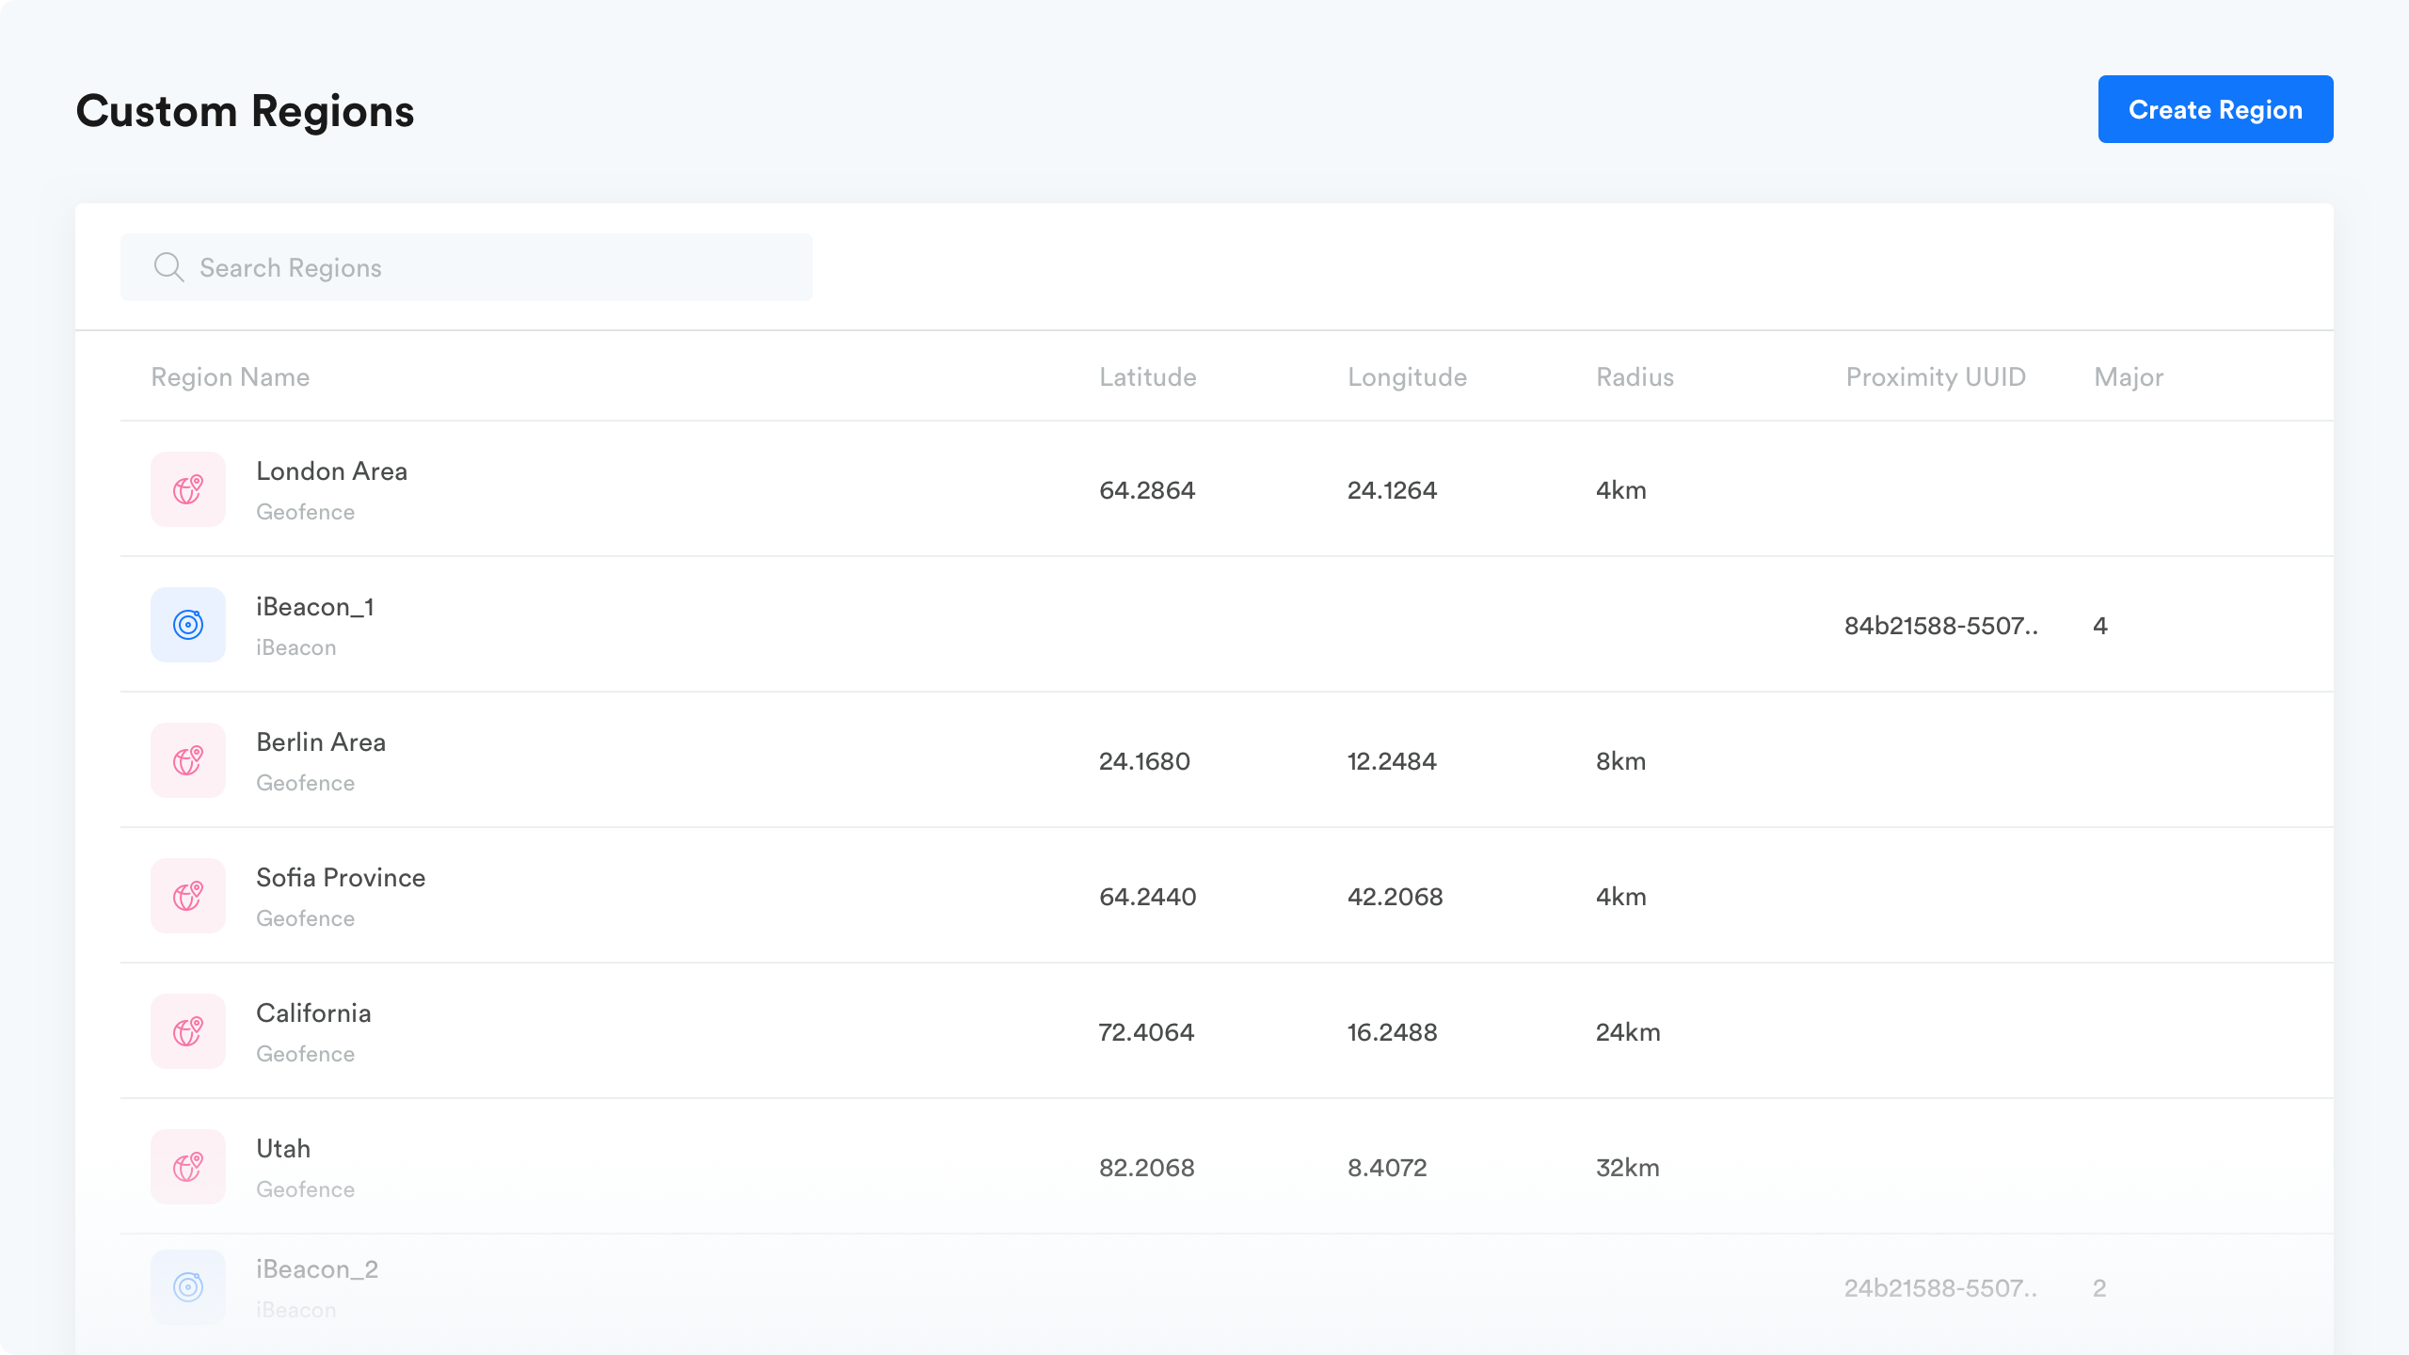Click the London Area geofence icon
2409x1355 pixels.
tap(188, 489)
